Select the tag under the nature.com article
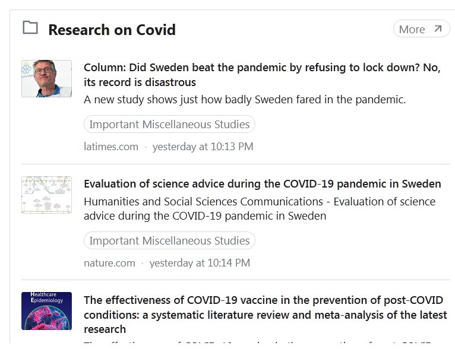Image resolution: width=455 pixels, height=349 pixels. pyautogui.click(x=169, y=241)
